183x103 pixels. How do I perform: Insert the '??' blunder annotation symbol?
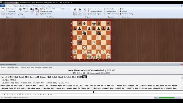28,94
